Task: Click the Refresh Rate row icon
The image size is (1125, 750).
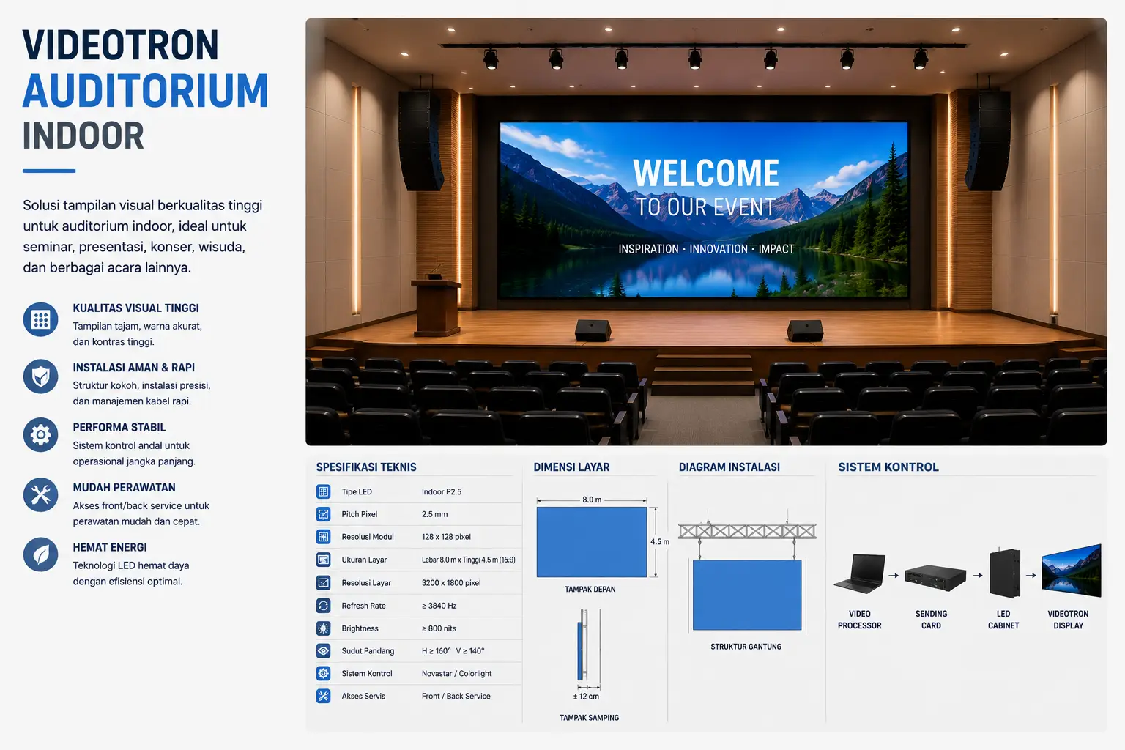Action: tap(323, 606)
